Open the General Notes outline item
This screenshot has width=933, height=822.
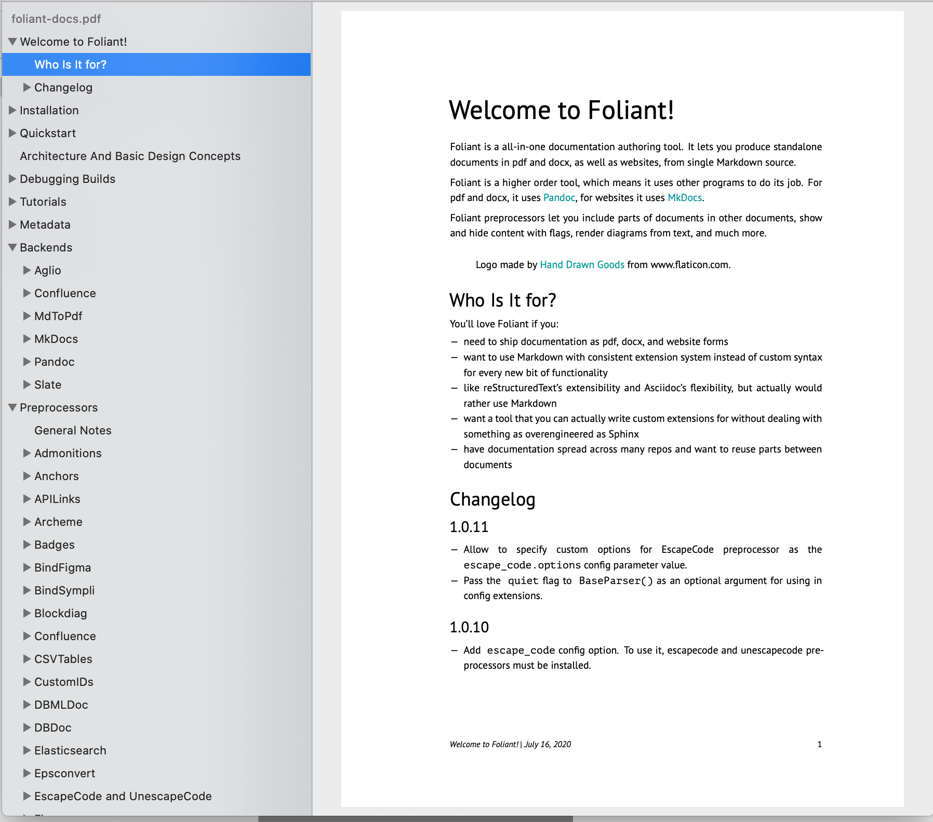pos(73,430)
